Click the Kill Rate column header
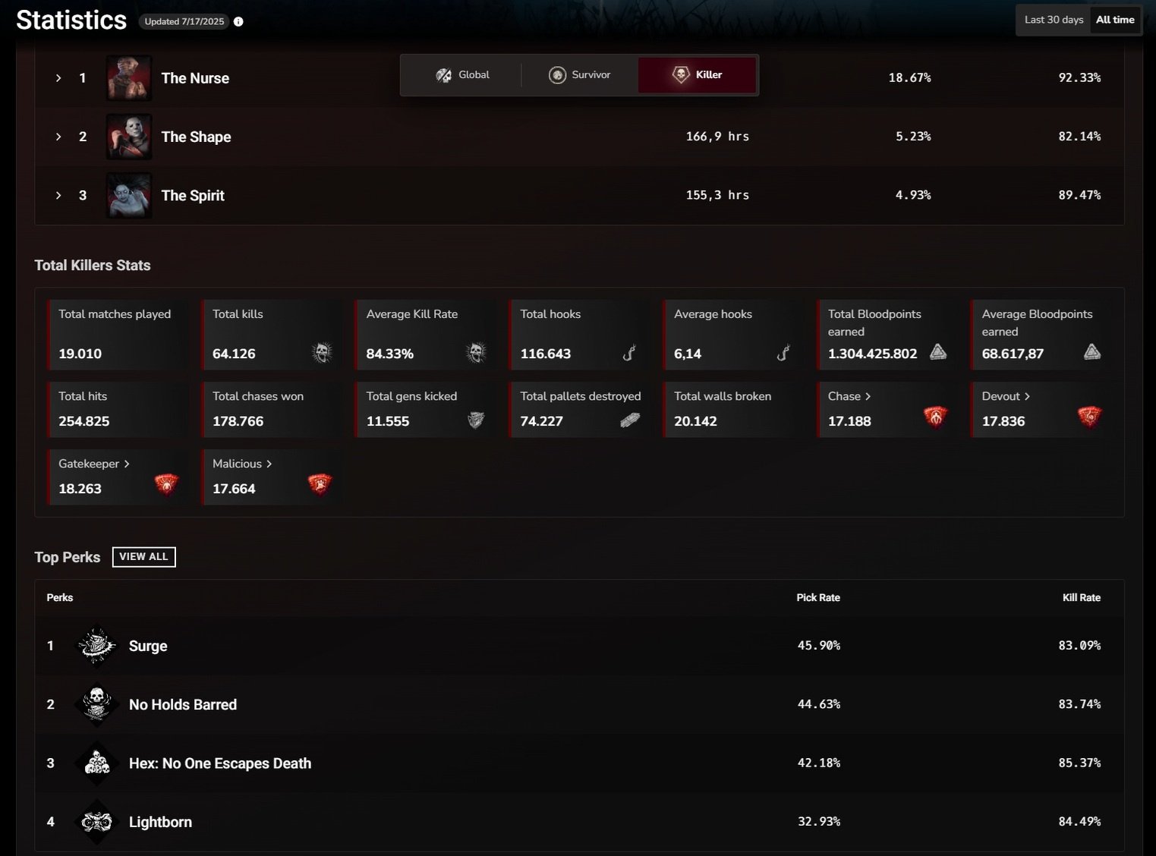This screenshot has width=1156, height=856. point(1082,598)
